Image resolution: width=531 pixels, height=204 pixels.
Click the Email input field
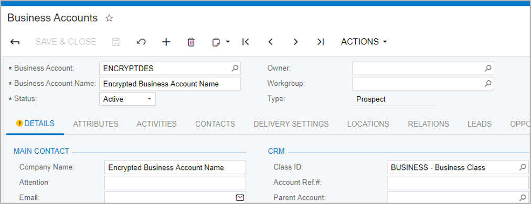click(175, 198)
